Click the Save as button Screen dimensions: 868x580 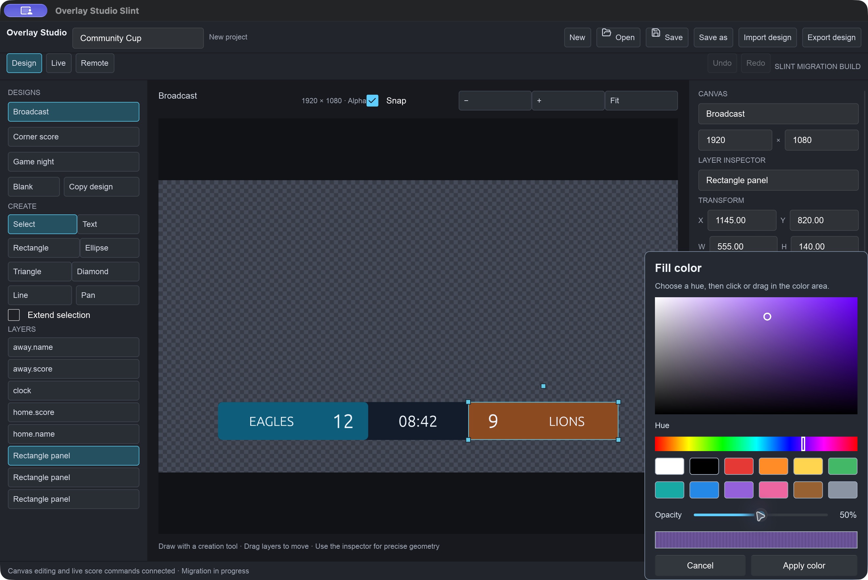pyautogui.click(x=713, y=37)
